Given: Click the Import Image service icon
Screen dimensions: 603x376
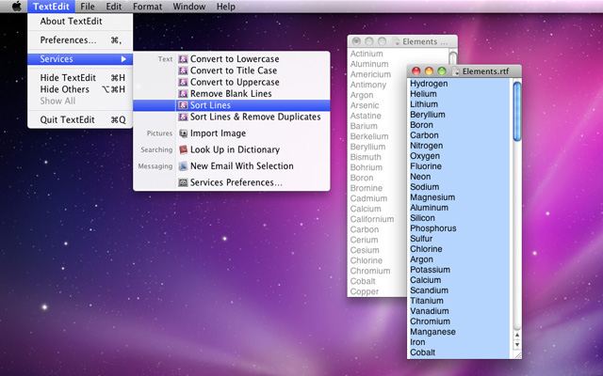Looking at the screenshot, I should pyautogui.click(x=183, y=133).
